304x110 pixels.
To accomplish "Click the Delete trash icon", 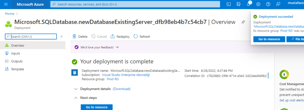I will tap(74, 36).
